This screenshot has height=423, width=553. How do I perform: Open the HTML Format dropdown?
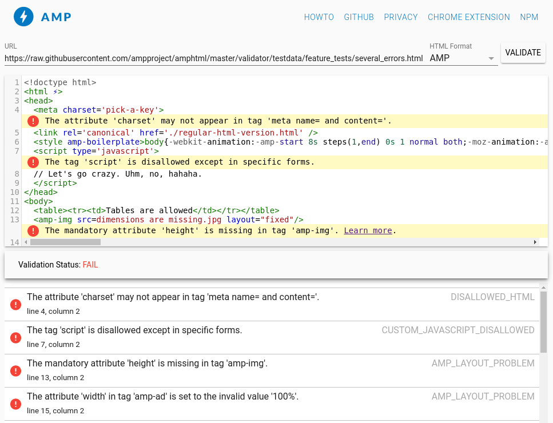[462, 58]
